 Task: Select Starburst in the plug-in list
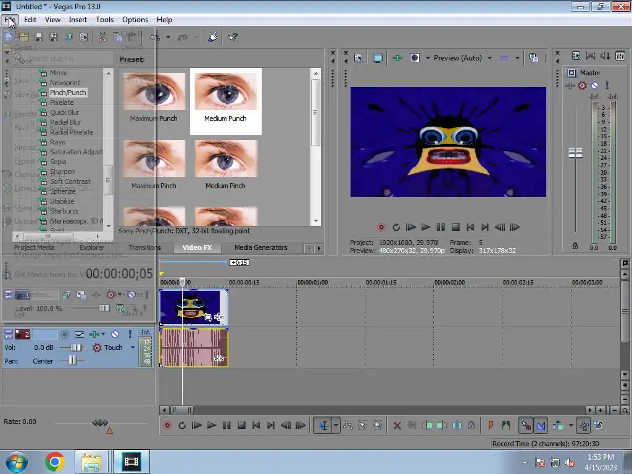click(x=64, y=211)
